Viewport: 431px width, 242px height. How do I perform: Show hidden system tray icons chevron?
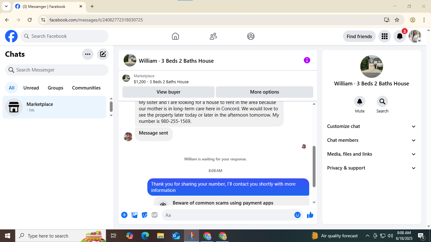[367, 236]
